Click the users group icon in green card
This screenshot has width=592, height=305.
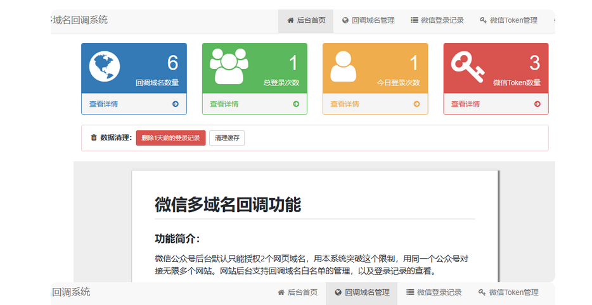(x=229, y=66)
